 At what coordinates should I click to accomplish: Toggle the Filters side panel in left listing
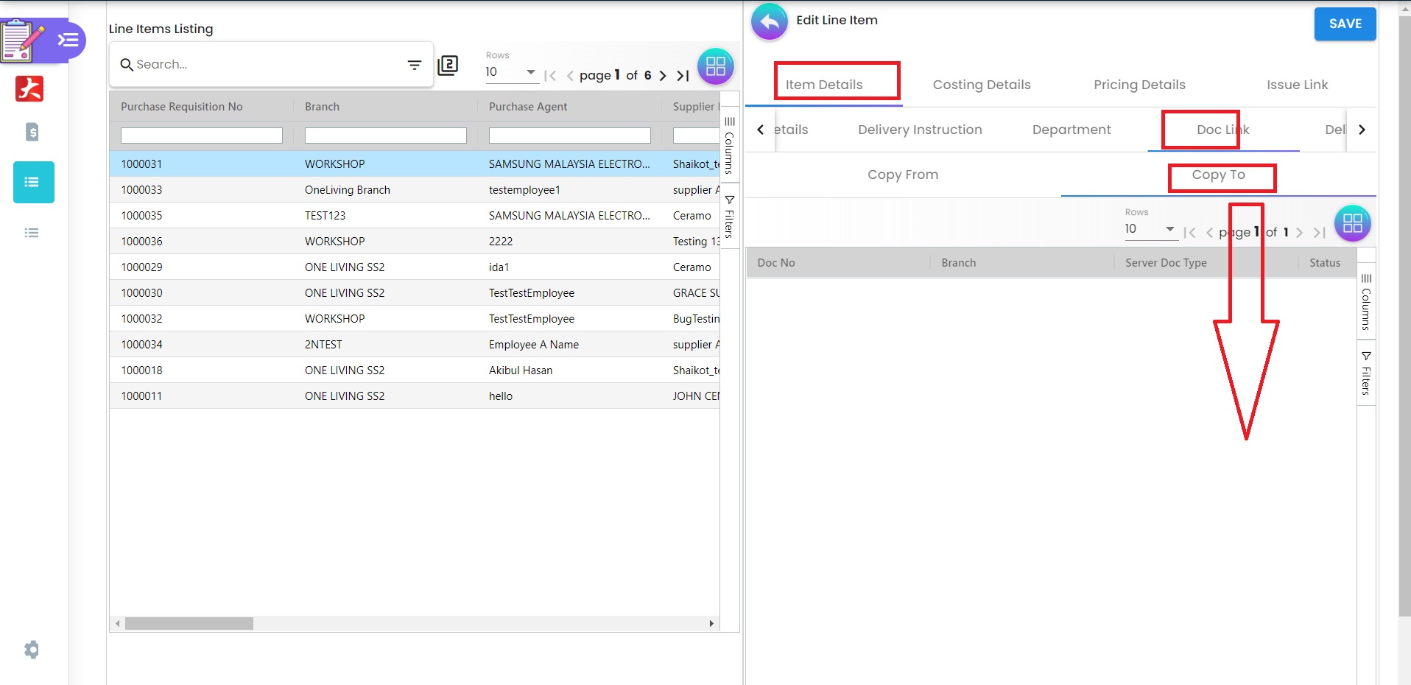(729, 217)
